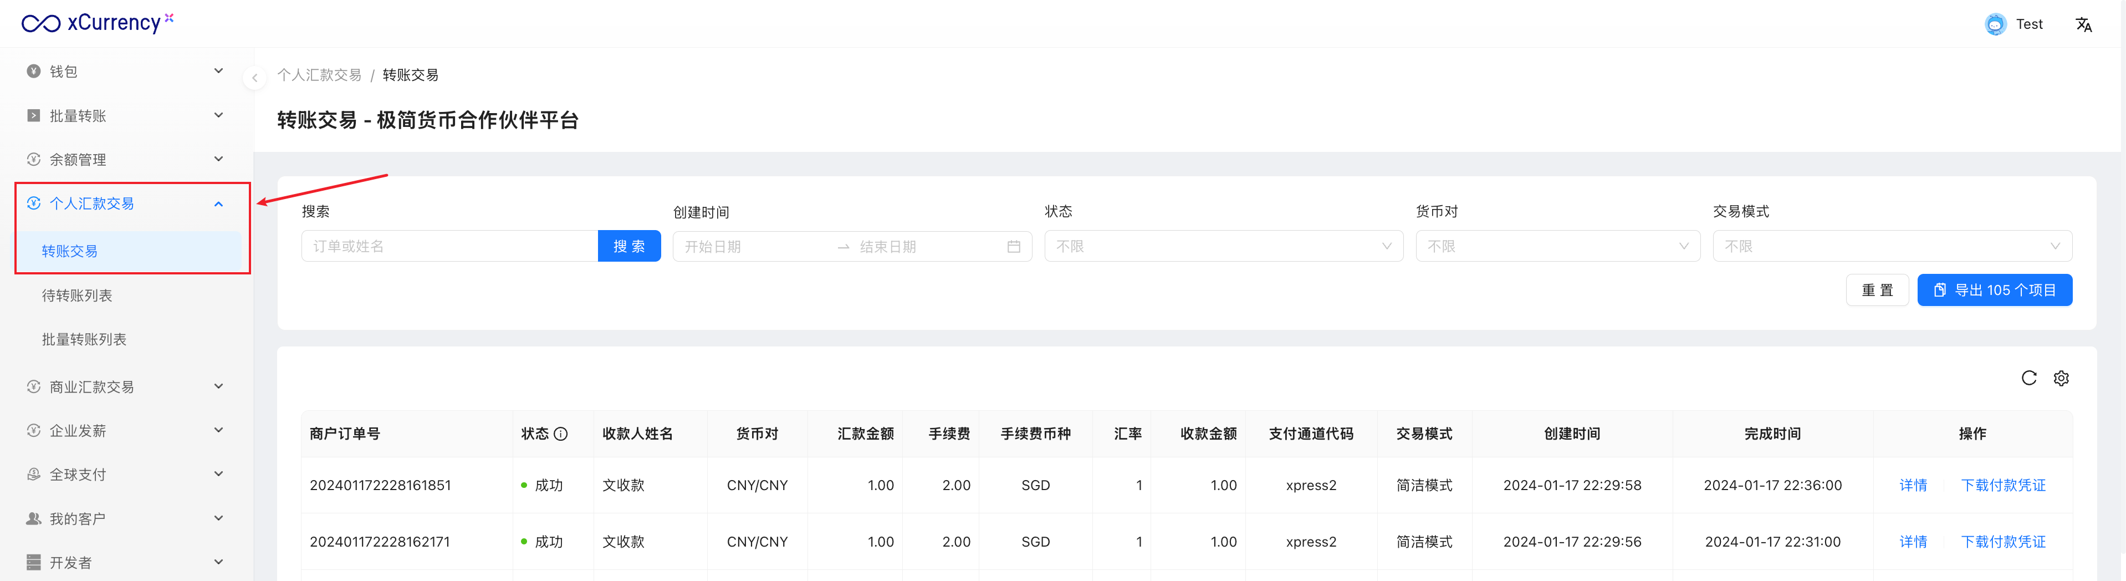Expand the 余额管理 menu chevron
Viewport: 2126px width, 581px height.
point(219,159)
